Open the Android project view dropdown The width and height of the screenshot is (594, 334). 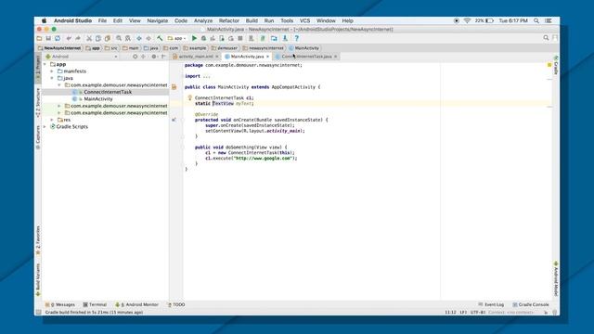click(82, 57)
